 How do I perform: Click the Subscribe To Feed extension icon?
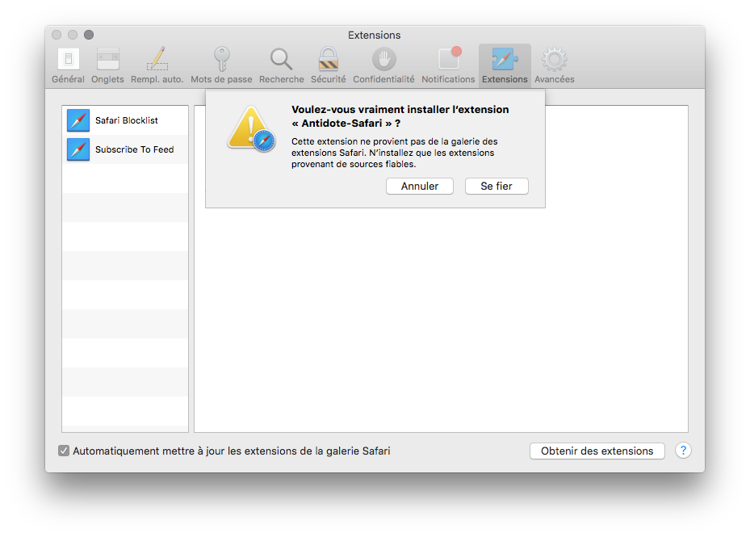(78, 149)
